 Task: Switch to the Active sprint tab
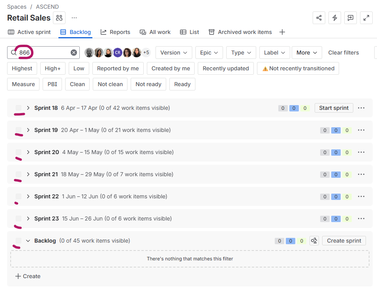point(29,32)
